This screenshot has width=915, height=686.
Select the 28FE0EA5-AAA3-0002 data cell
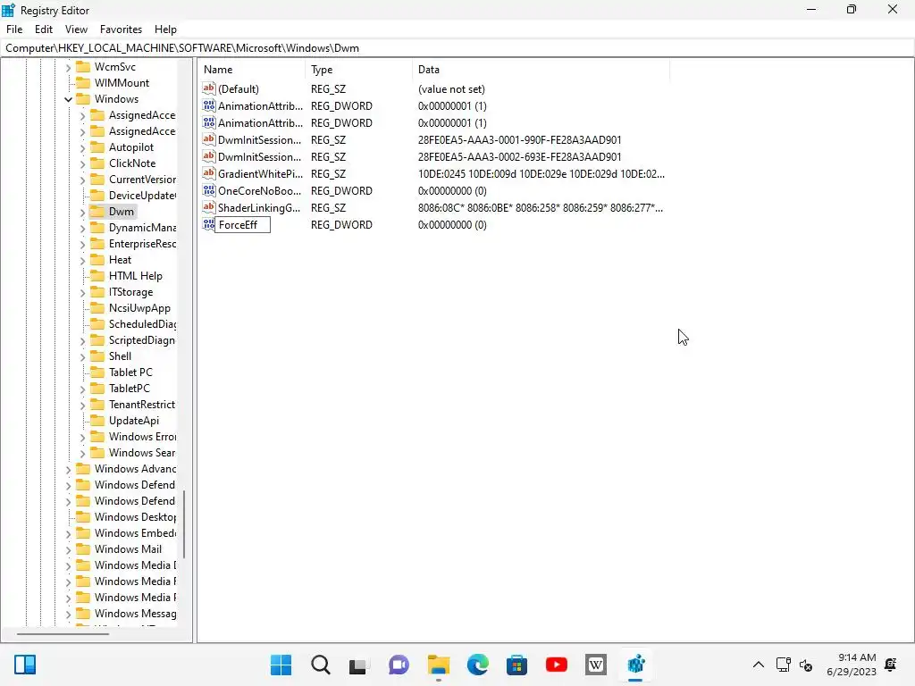coord(519,157)
